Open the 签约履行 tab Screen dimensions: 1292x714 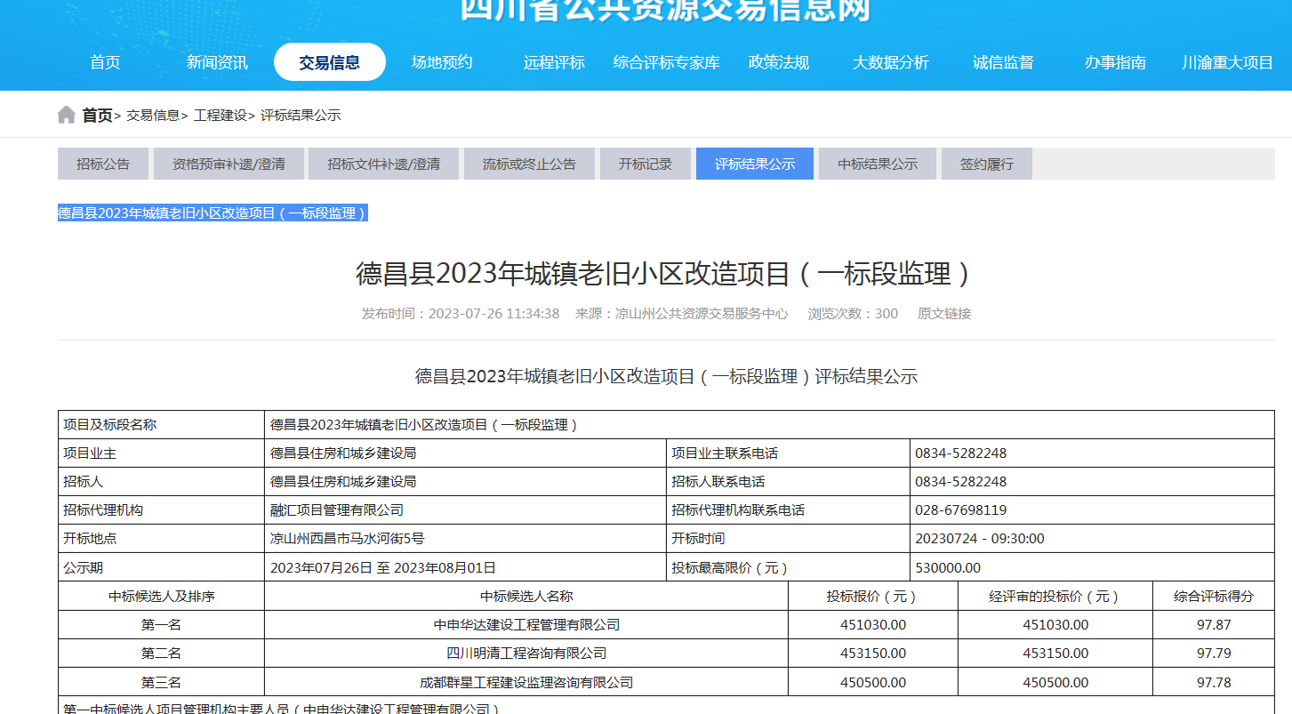coord(986,164)
